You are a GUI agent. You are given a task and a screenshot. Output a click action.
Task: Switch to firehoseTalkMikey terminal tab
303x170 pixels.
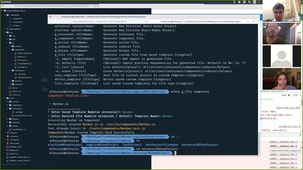coord(99,22)
